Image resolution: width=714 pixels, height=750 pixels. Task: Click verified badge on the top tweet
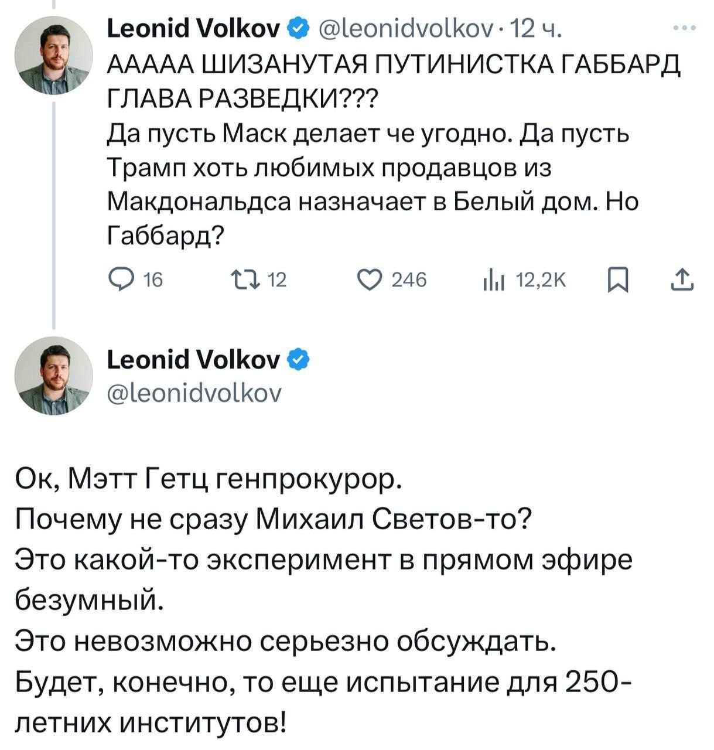click(x=298, y=26)
